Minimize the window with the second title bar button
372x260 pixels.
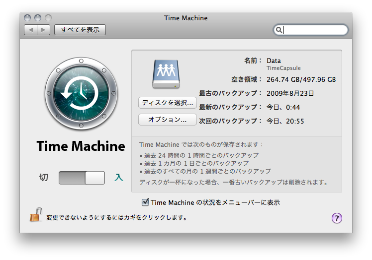click(x=38, y=18)
